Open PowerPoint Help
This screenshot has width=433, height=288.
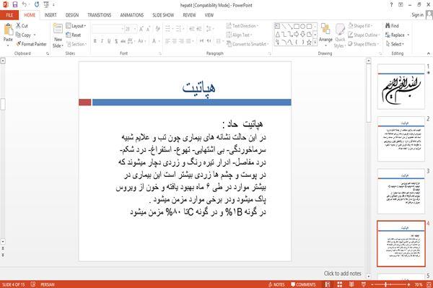[391, 5]
